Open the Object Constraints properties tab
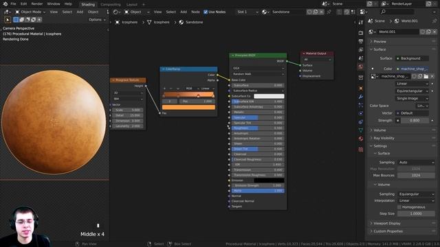 [x=361, y=122]
